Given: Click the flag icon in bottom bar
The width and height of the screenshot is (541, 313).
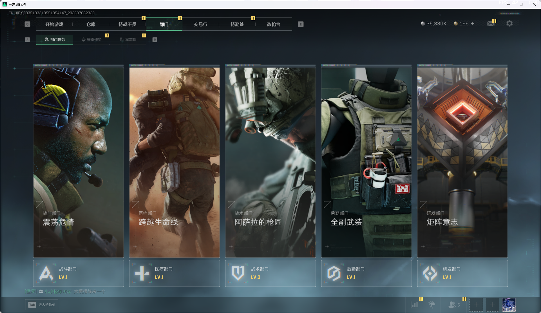Looking at the screenshot, I should (x=432, y=305).
